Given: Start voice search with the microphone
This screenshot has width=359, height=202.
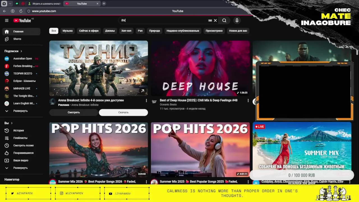Looking at the screenshot, I should [237, 20].
